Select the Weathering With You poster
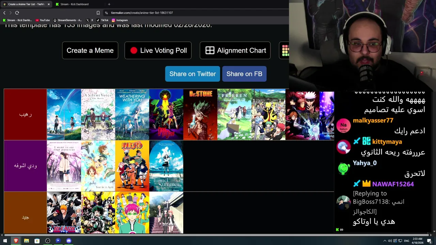The width and height of the screenshot is (436, 245). 132,115
